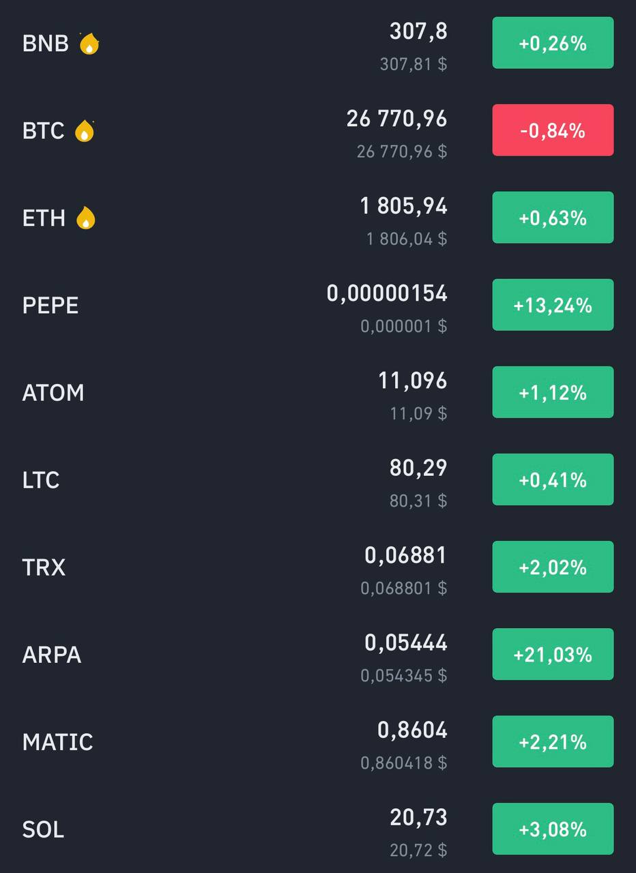Tap the flame icon next to ETH

pyautogui.click(x=86, y=218)
